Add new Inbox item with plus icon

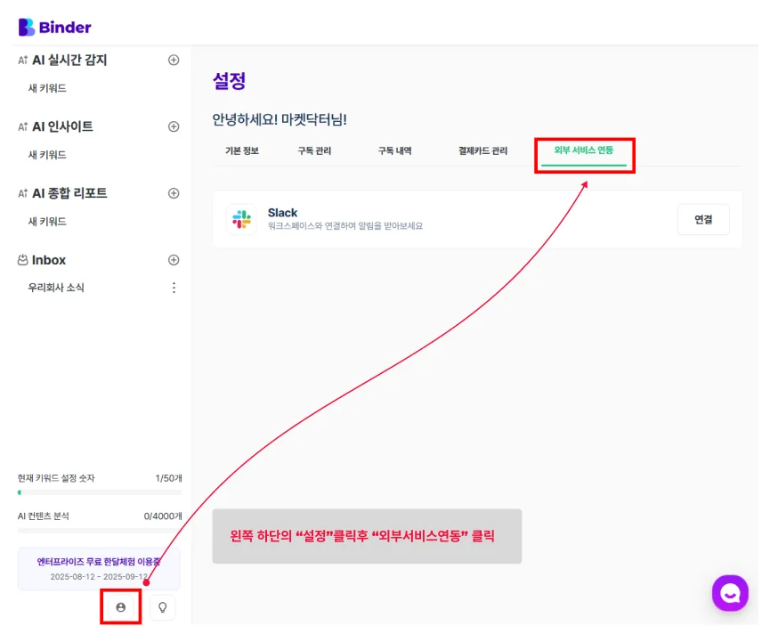click(x=174, y=260)
